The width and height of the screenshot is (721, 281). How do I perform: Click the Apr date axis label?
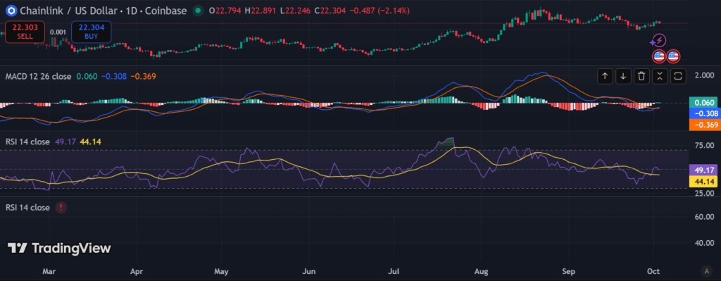click(136, 272)
